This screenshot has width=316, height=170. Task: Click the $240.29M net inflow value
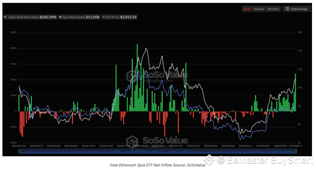[48, 17]
